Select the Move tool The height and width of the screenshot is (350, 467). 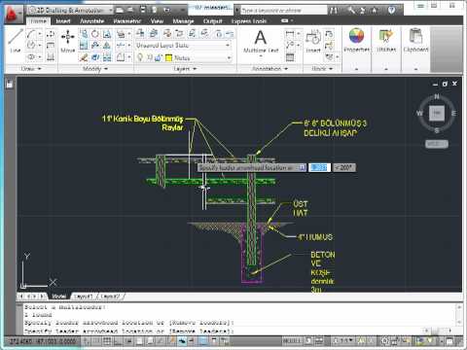pos(68,41)
